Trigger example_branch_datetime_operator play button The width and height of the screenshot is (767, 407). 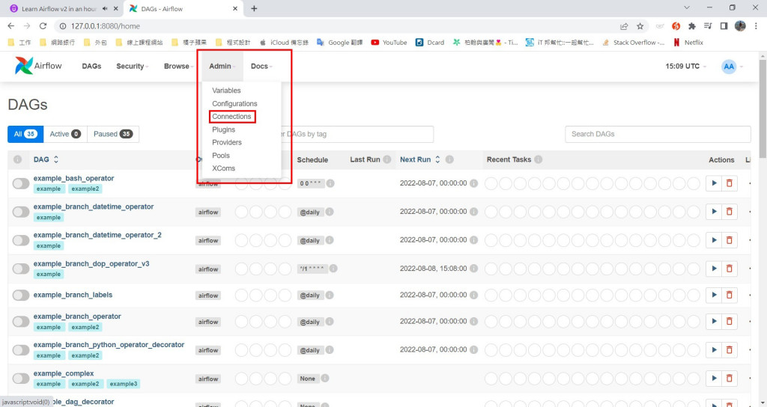click(714, 212)
